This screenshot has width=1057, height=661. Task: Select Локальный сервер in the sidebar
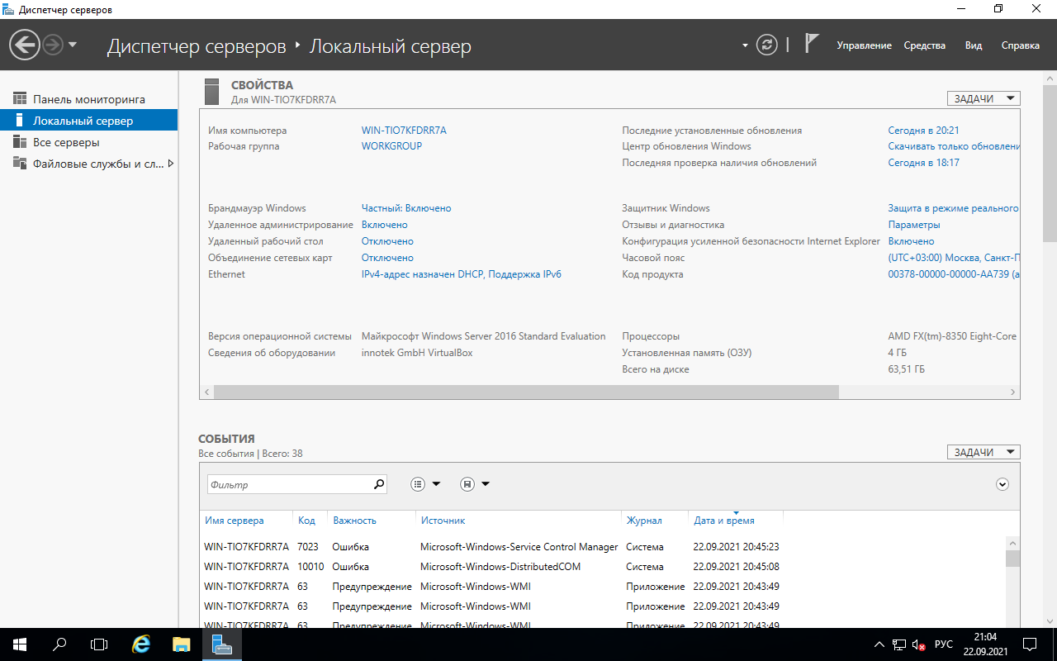point(89,121)
